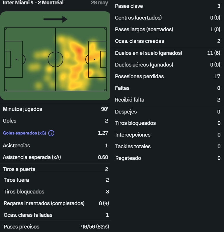The width and height of the screenshot is (224, 232).
Task: Click the Pases precisos 46/56 row
Action: [56, 227]
